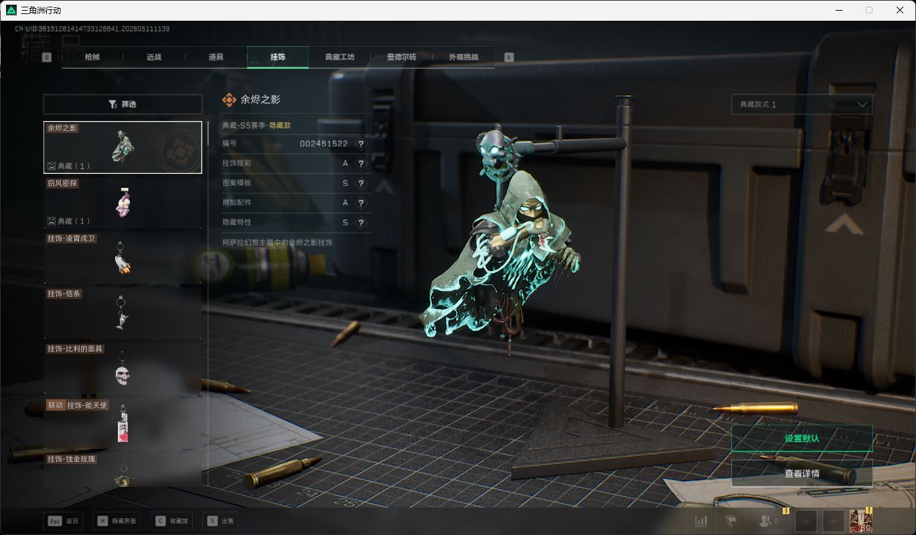Open the 曼德尔砖 tab
This screenshot has width=916, height=535.
(x=401, y=57)
